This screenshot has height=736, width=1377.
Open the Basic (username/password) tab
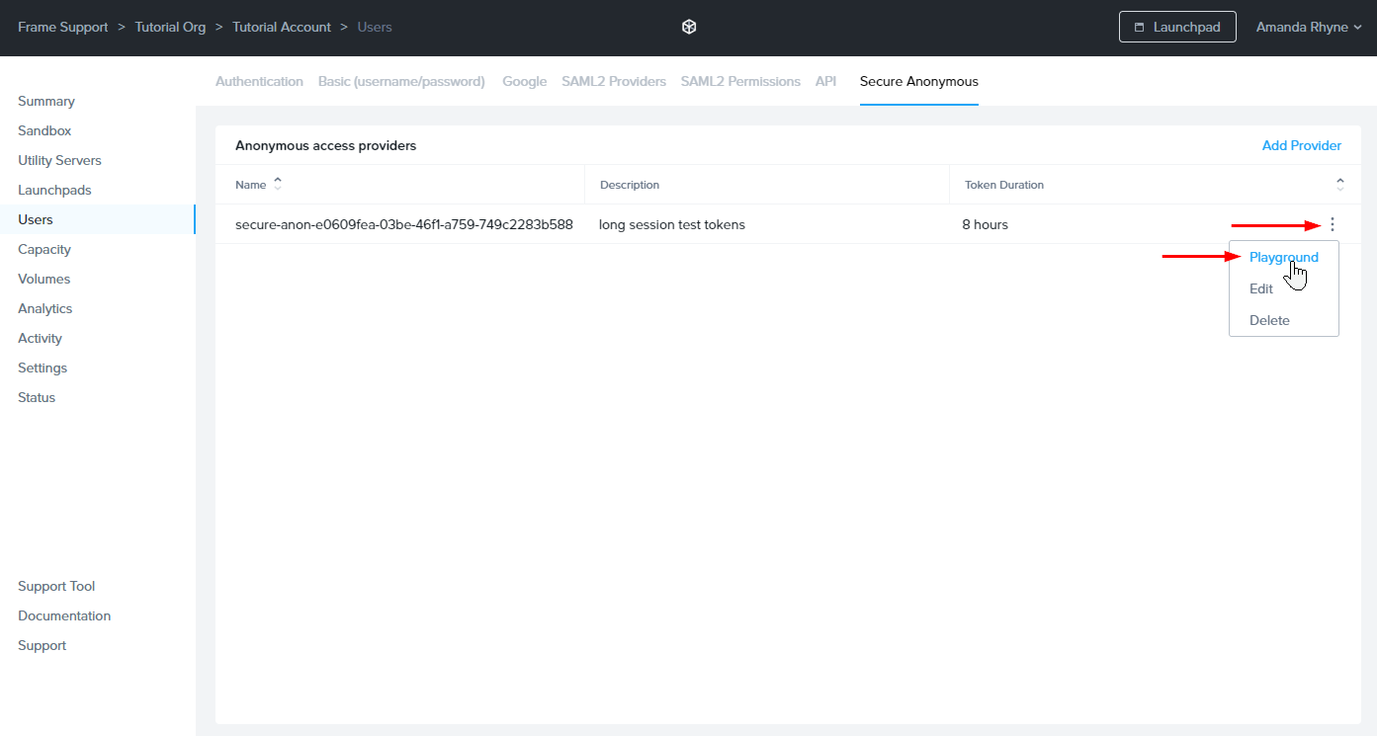(401, 81)
